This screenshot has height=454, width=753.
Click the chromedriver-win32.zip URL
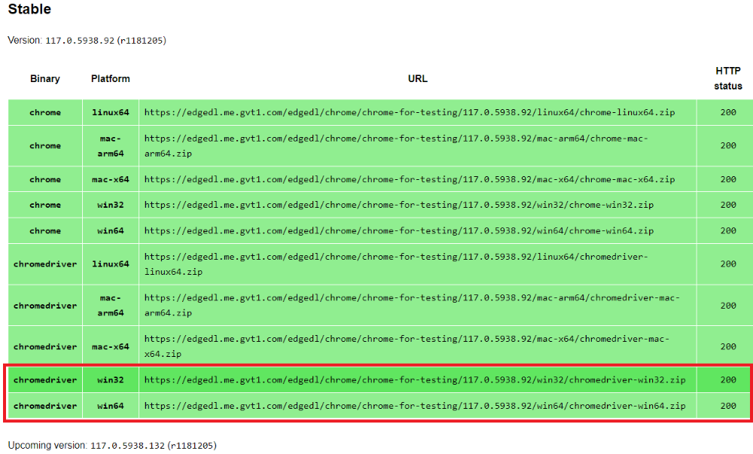414,380
